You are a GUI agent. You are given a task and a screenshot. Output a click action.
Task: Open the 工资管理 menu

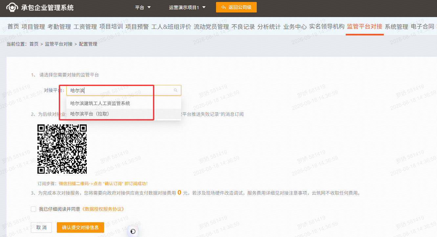click(85, 27)
